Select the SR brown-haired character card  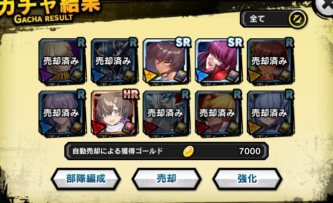[167, 62]
